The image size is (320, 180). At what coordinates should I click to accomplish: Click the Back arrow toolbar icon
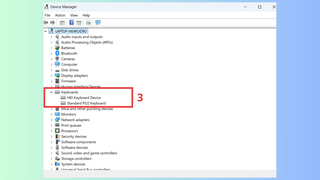46,23
